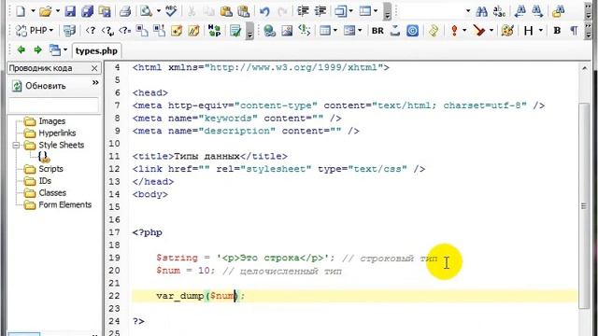Open Find in Files icon
The image size is (598, 336).
(558, 11)
